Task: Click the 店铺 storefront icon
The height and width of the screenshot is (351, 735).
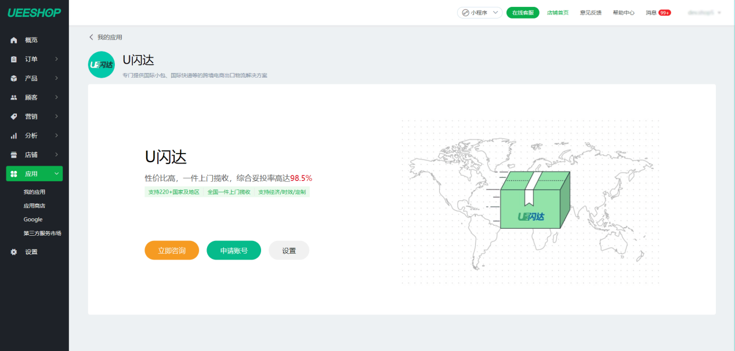Action: tap(14, 155)
